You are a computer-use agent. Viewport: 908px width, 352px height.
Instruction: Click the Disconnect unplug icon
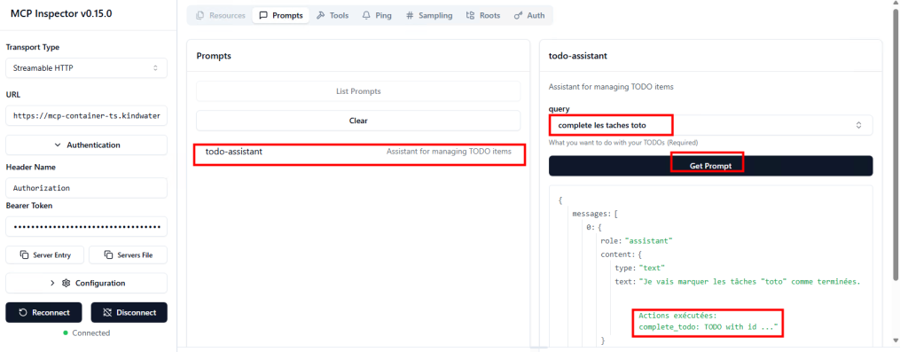coord(107,312)
